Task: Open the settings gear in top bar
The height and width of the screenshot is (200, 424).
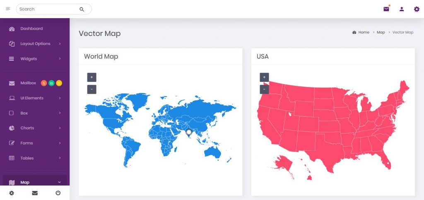Action: click(417, 9)
